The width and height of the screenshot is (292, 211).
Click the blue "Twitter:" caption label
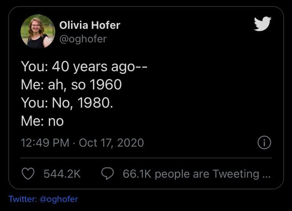[x=22, y=199]
